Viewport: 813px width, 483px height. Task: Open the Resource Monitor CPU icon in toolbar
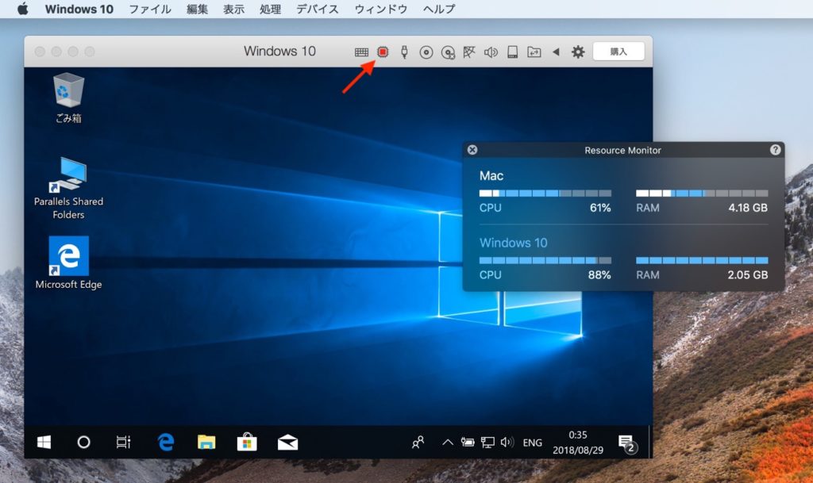pyautogui.click(x=382, y=51)
